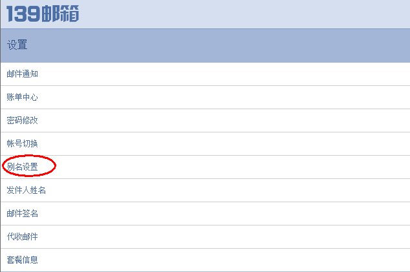Open the plan information row
Image resolution: width=410 pixels, height=272 pixels.
[204, 260]
